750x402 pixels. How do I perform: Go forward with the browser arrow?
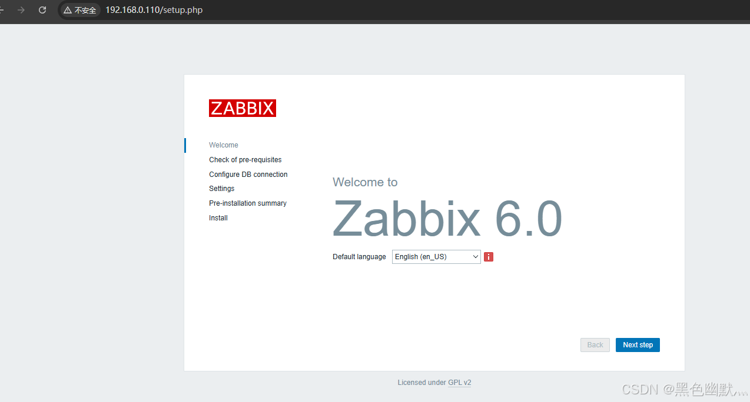[x=21, y=10]
